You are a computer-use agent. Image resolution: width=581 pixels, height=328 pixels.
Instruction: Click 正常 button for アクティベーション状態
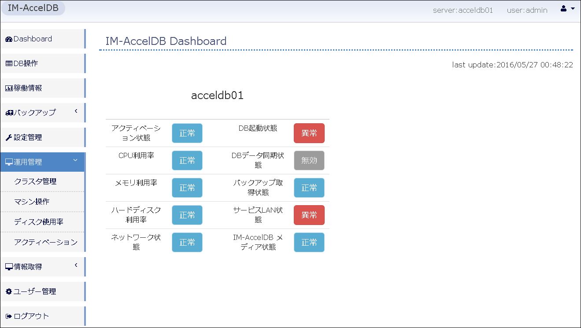(187, 133)
